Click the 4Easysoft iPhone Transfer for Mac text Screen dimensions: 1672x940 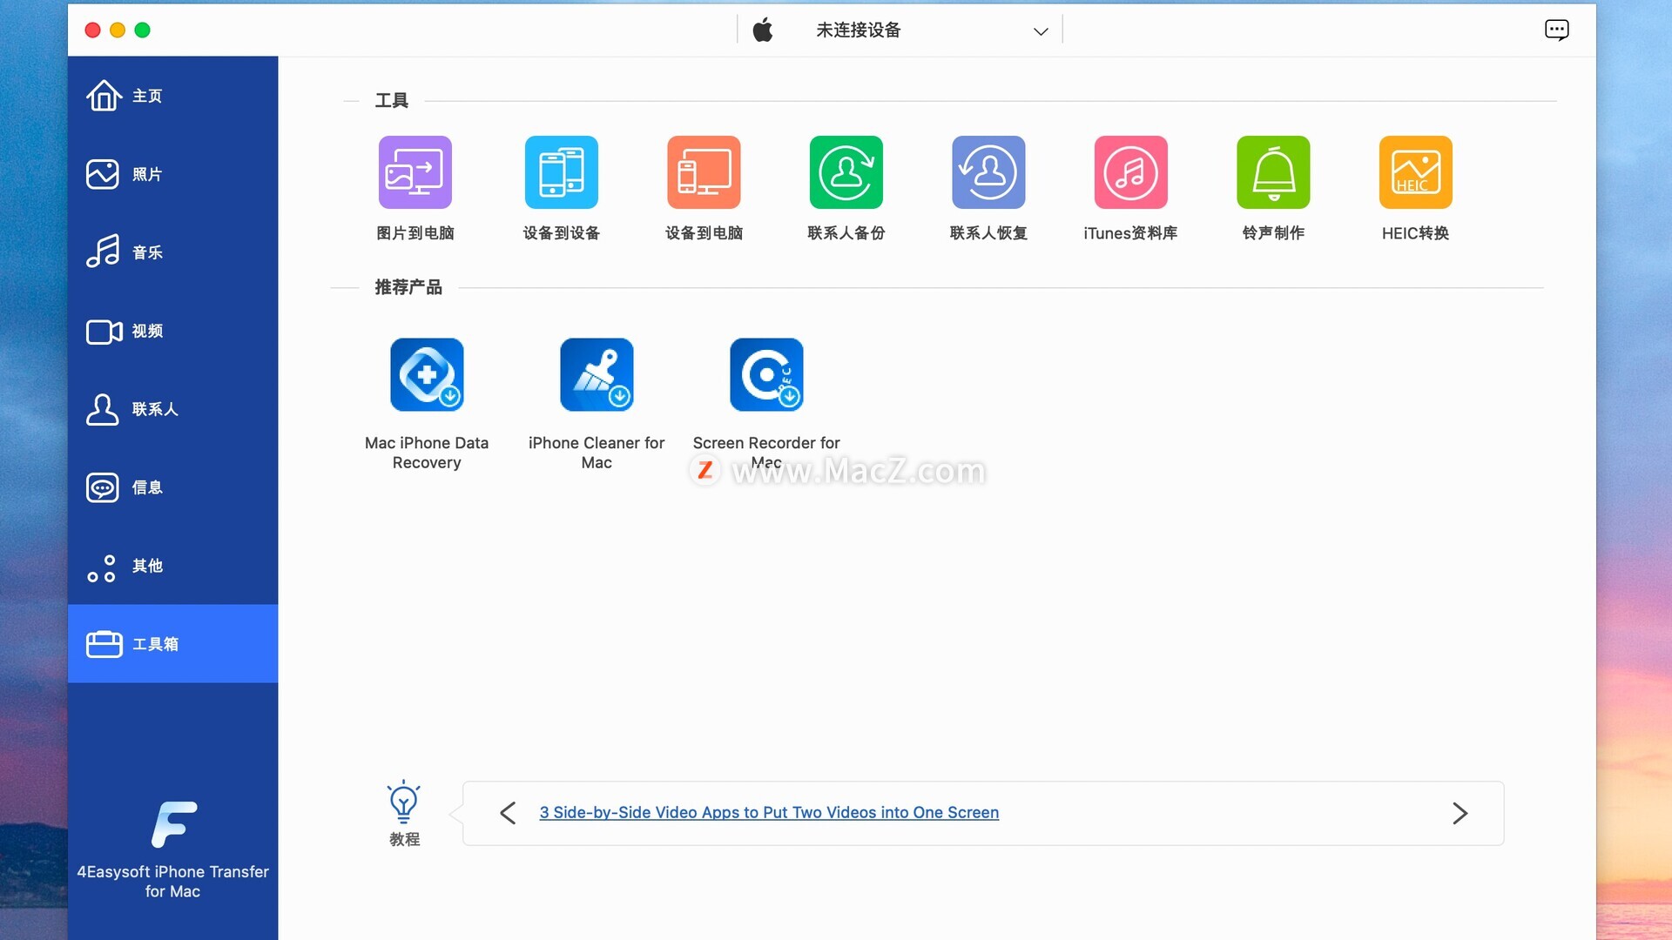point(172,881)
